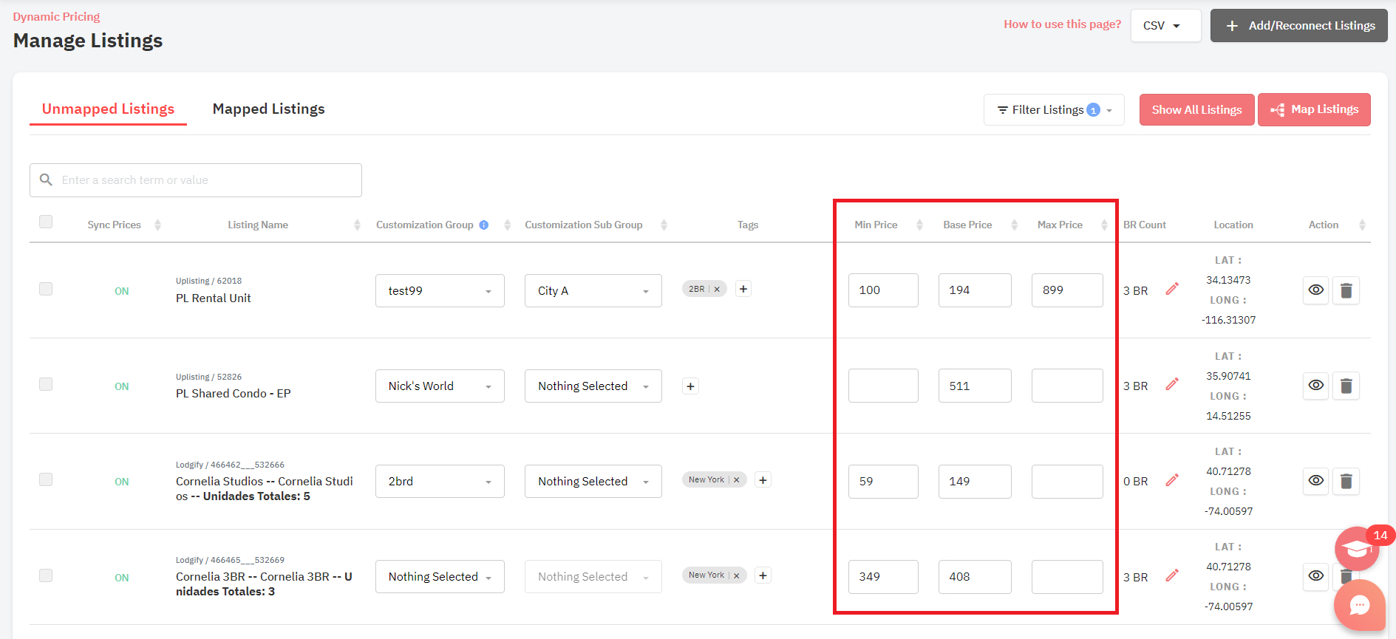
Task: Open customization group dropdown for Cornelia 3BR
Action: [x=440, y=576]
